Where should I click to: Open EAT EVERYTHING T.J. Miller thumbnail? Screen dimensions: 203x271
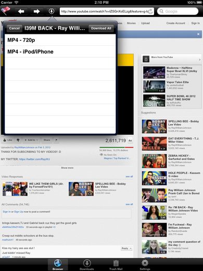click(x=154, y=144)
